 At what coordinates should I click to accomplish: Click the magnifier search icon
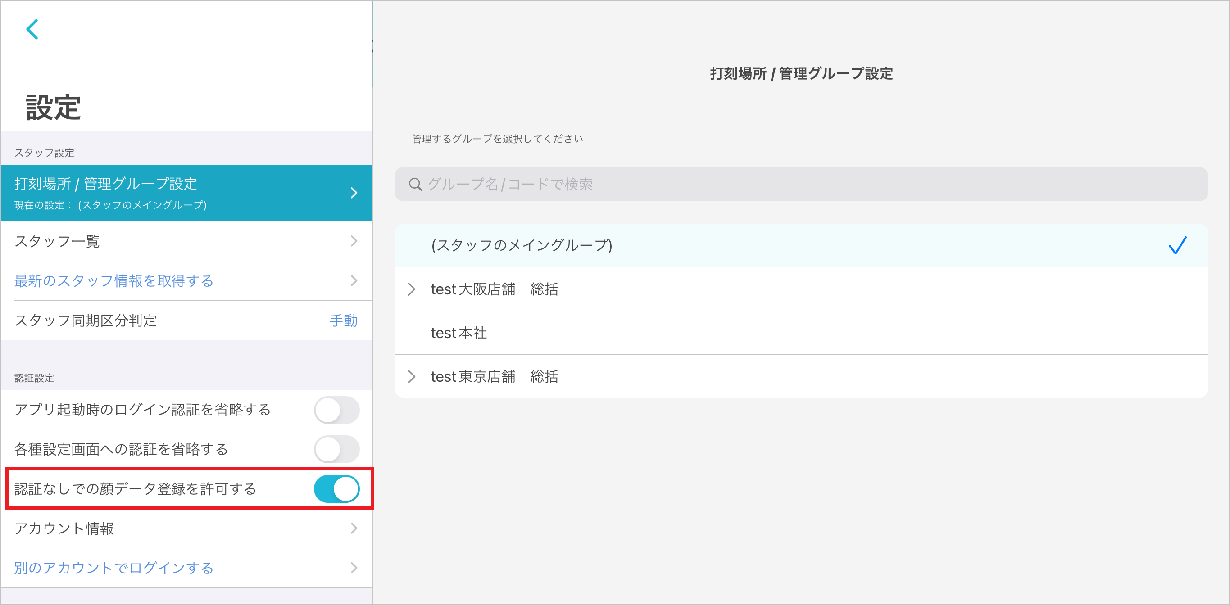(415, 184)
